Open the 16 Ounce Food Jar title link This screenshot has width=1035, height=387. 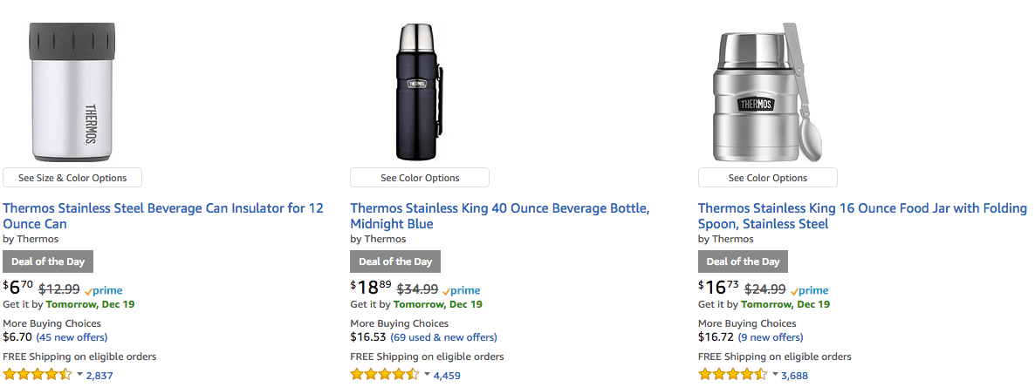click(863, 216)
